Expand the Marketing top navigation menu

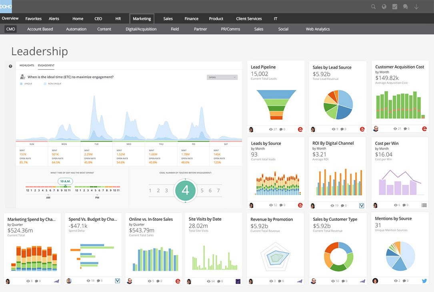(x=142, y=18)
